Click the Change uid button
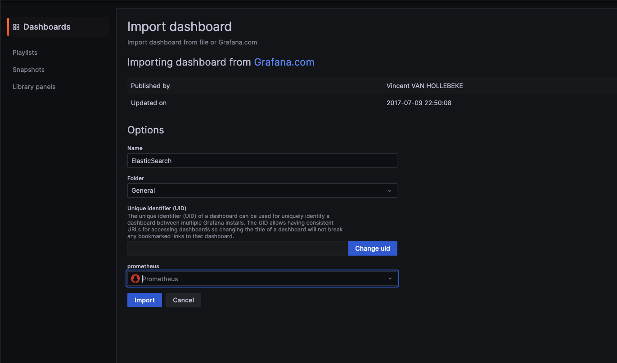The height and width of the screenshot is (363, 617). coord(373,248)
